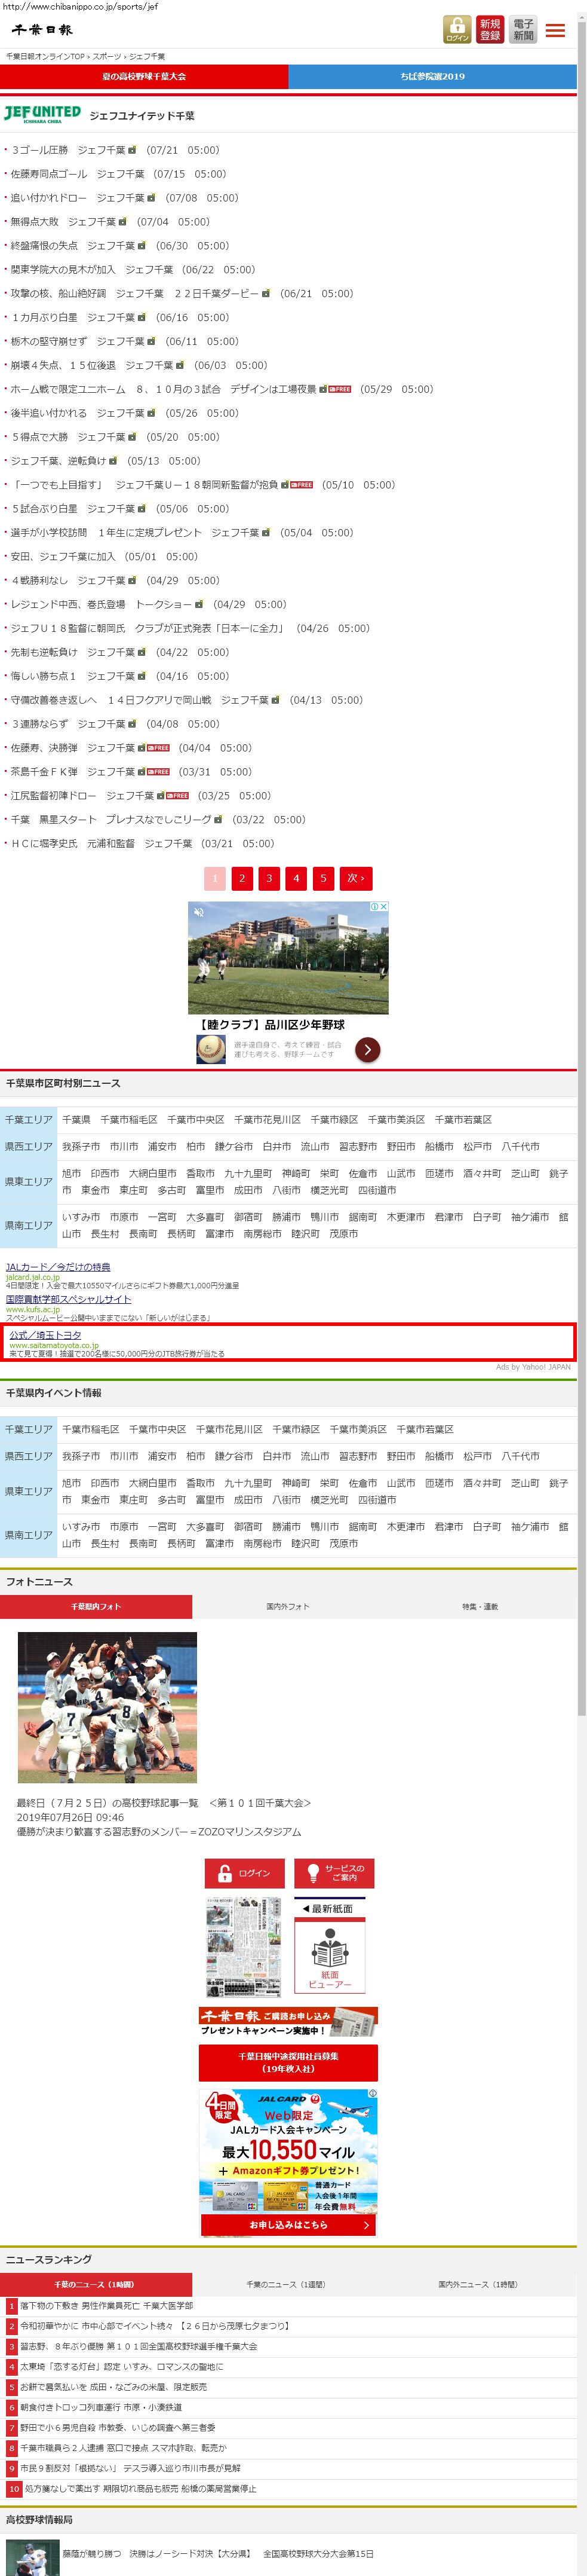Open article レジェンド中西、巻氏登壇 トークショー

(x=101, y=605)
